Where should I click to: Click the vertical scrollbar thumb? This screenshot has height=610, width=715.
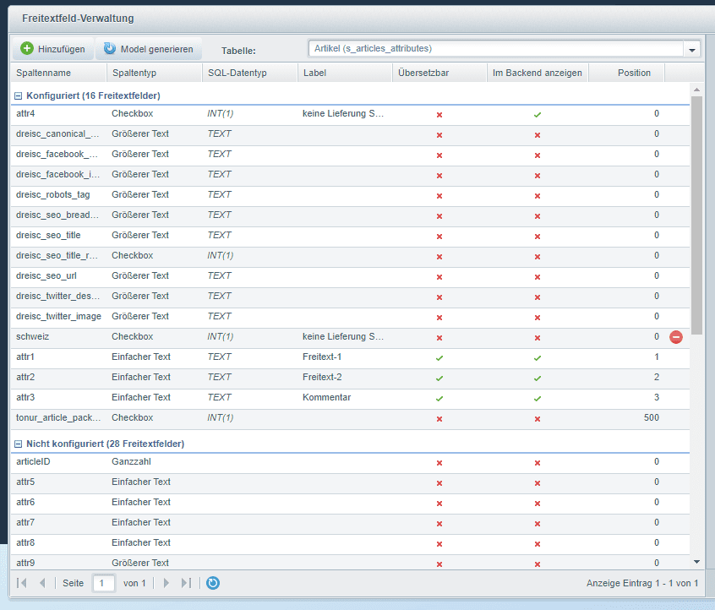point(696,211)
